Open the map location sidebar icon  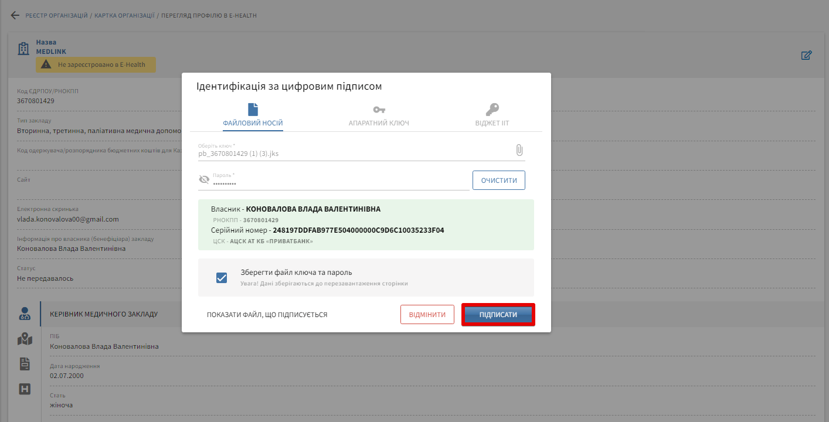coord(25,339)
